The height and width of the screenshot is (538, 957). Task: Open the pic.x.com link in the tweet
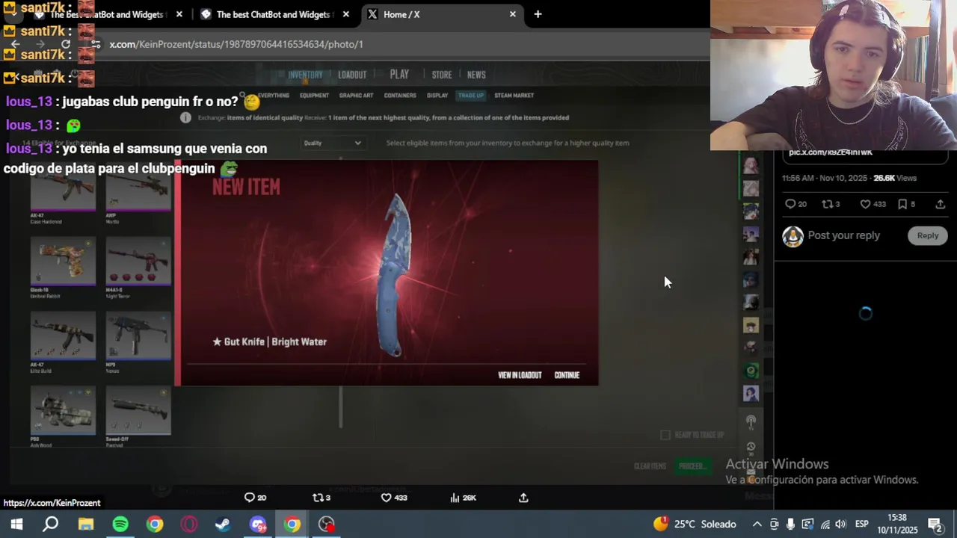click(x=830, y=152)
